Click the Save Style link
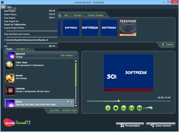Image resolution: width=179 pixels, height=132 pixels. click(x=55, y=110)
